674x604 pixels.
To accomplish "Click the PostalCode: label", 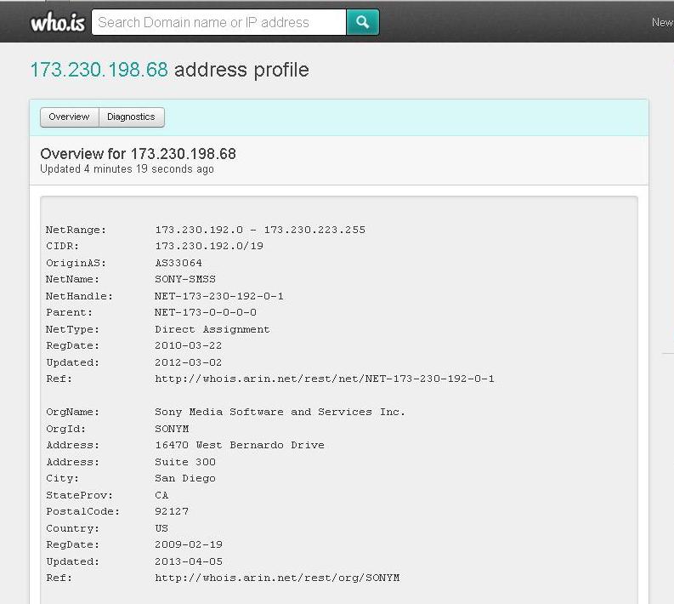I will click(82, 511).
